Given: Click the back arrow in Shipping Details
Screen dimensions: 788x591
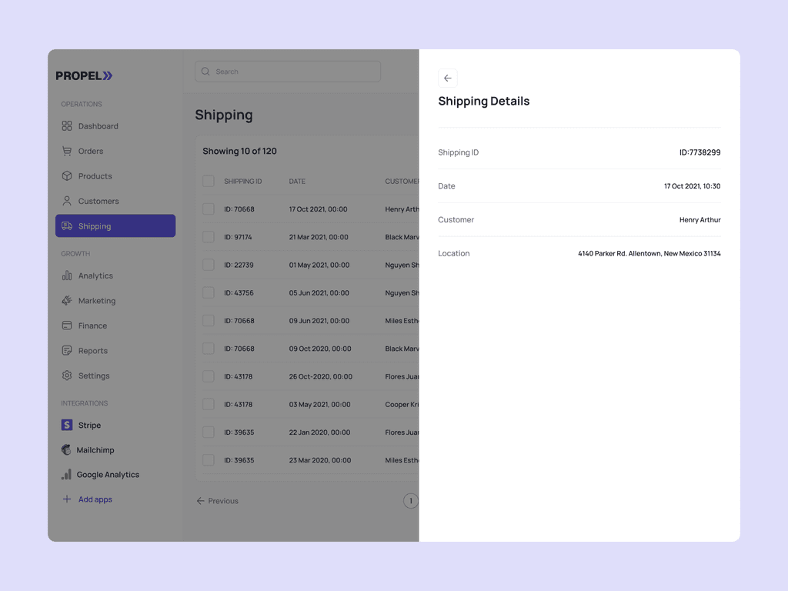Looking at the screenshot, I should pyautogui.click(x=447, y=78).
